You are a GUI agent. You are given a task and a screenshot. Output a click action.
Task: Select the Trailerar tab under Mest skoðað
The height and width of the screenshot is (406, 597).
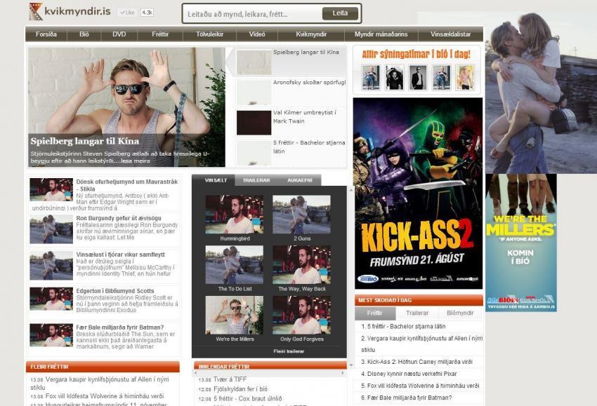[417, 313]
